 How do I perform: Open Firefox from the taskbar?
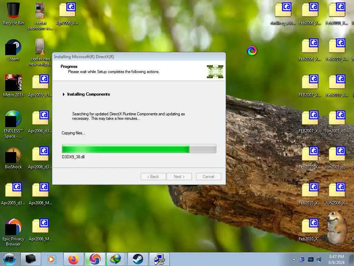point(73,259)
